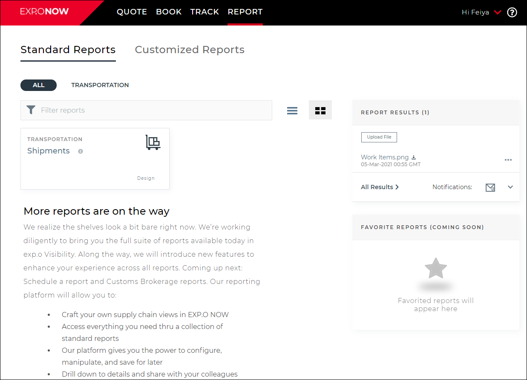Open the REPORT menu
This screenshot has width=527, height=380.
click(245, 12)
